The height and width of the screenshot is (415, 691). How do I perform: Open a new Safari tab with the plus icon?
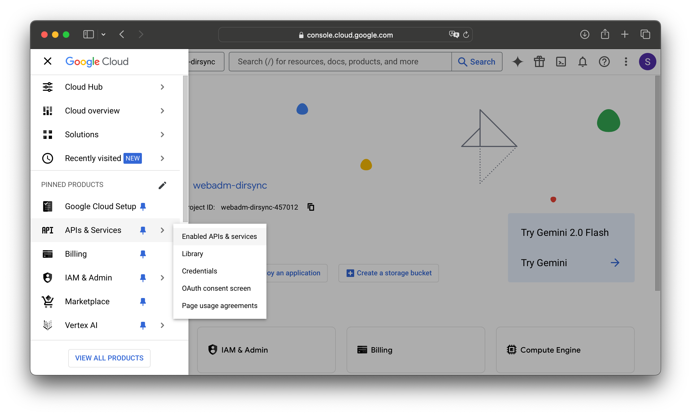625,34
